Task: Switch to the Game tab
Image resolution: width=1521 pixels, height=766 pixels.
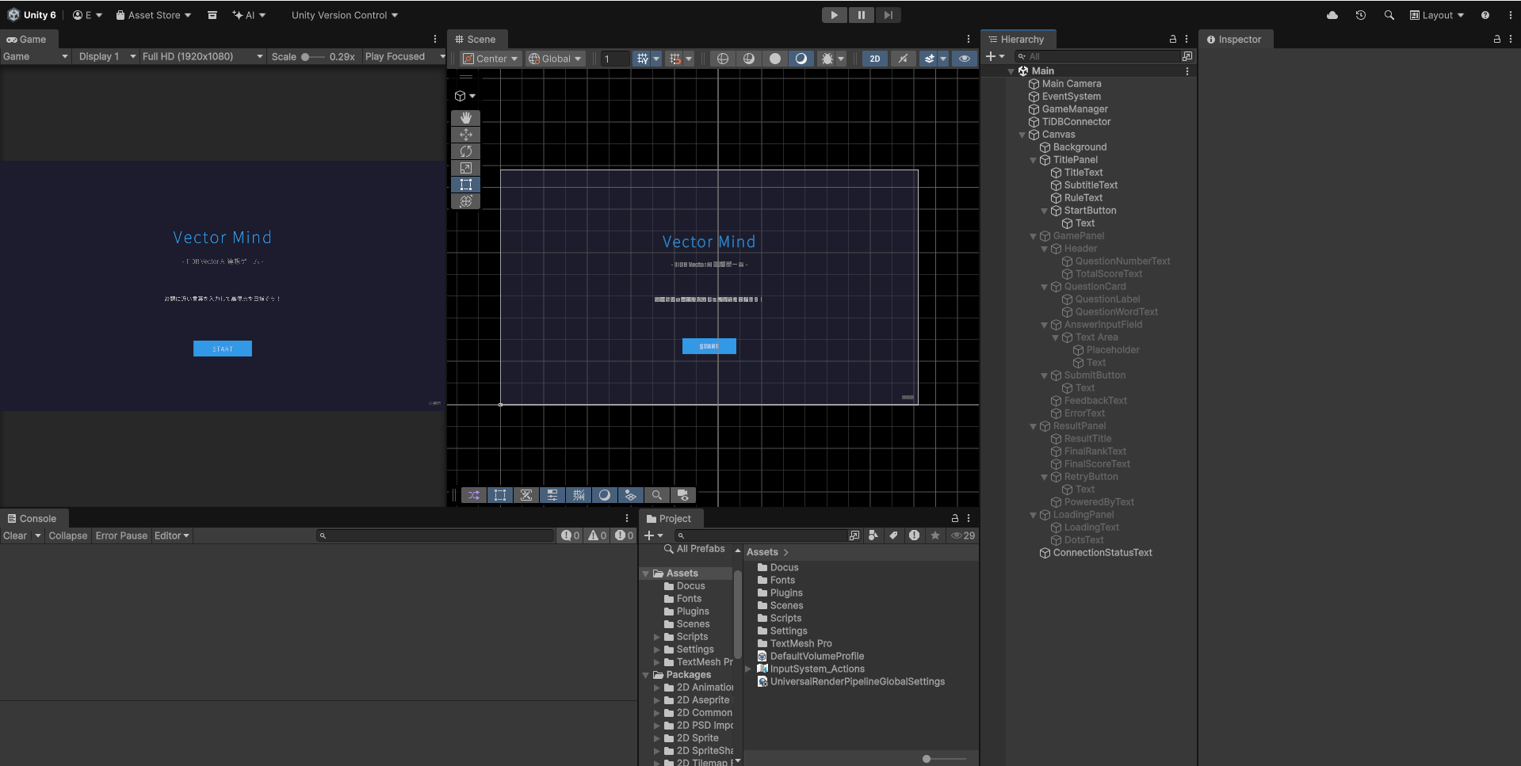Action: pyautogui.click(x=29, y=39)
